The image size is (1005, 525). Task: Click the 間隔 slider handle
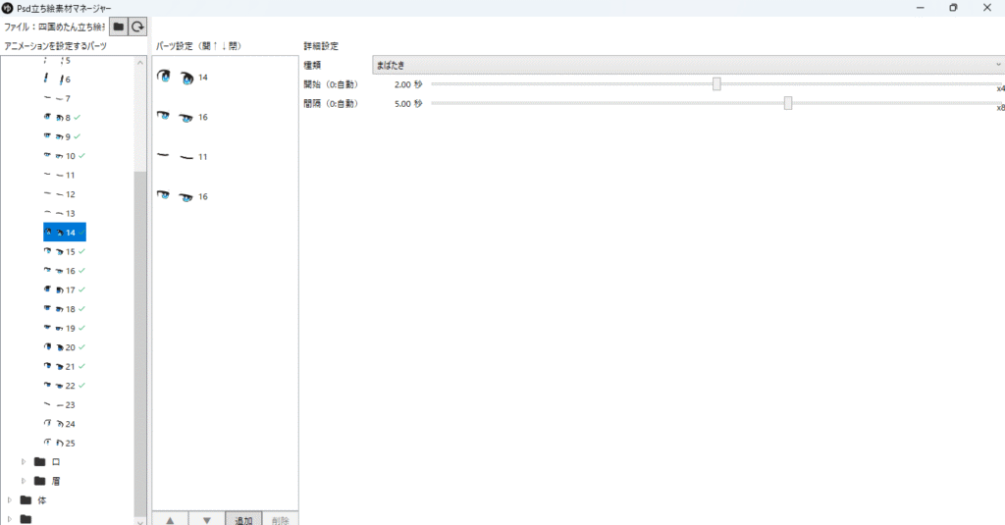pos(788,103)
